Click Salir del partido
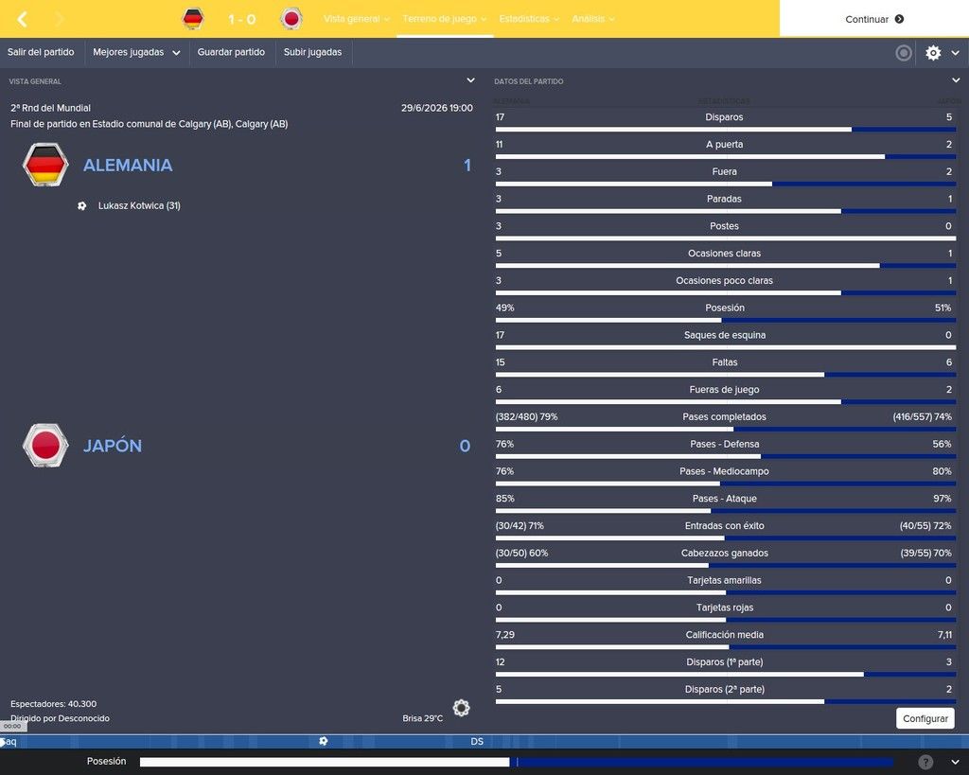Viewport: 969px width, 775px height. tap(41, 53)
